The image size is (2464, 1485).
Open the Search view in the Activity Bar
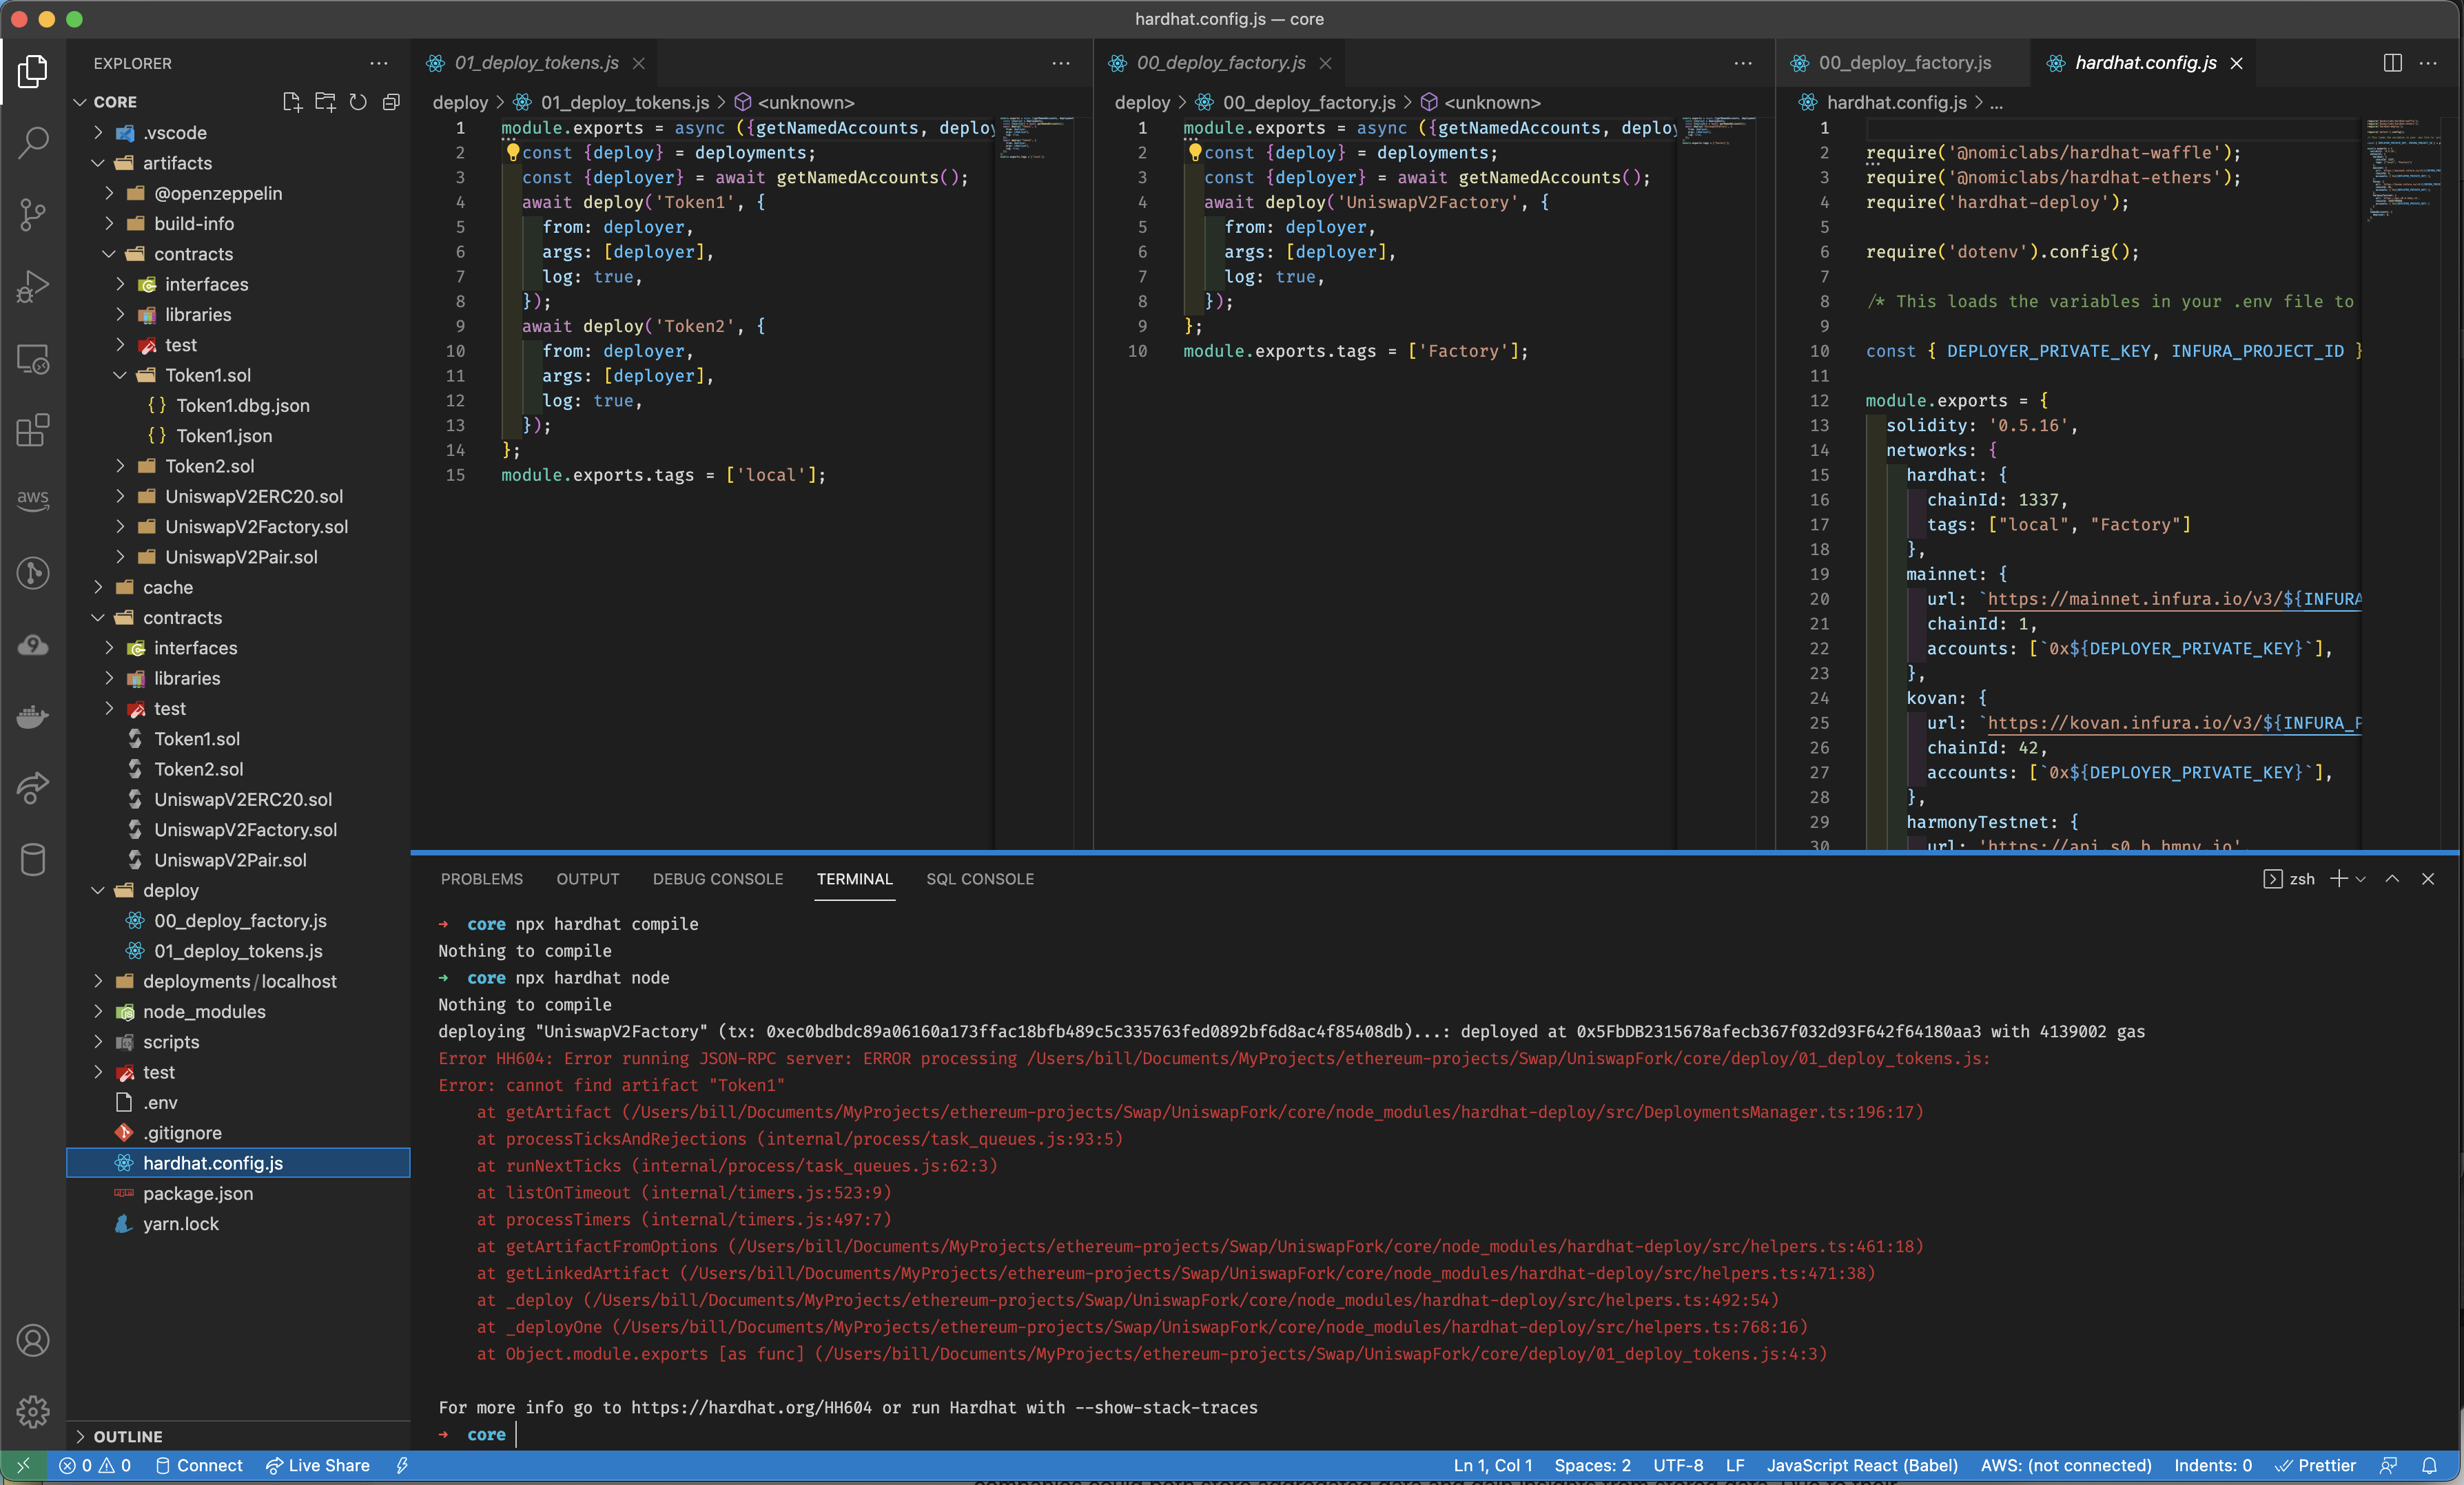point(33,143)
